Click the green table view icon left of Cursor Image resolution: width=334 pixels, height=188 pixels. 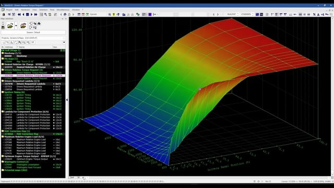click(87, 15)
